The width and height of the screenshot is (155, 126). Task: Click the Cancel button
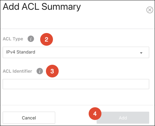[x=29, y=118]
